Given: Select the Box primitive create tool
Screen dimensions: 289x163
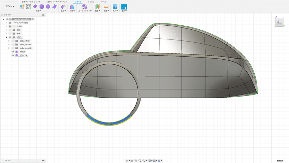Looking at the screenshot, I should (x=35, y=7).
